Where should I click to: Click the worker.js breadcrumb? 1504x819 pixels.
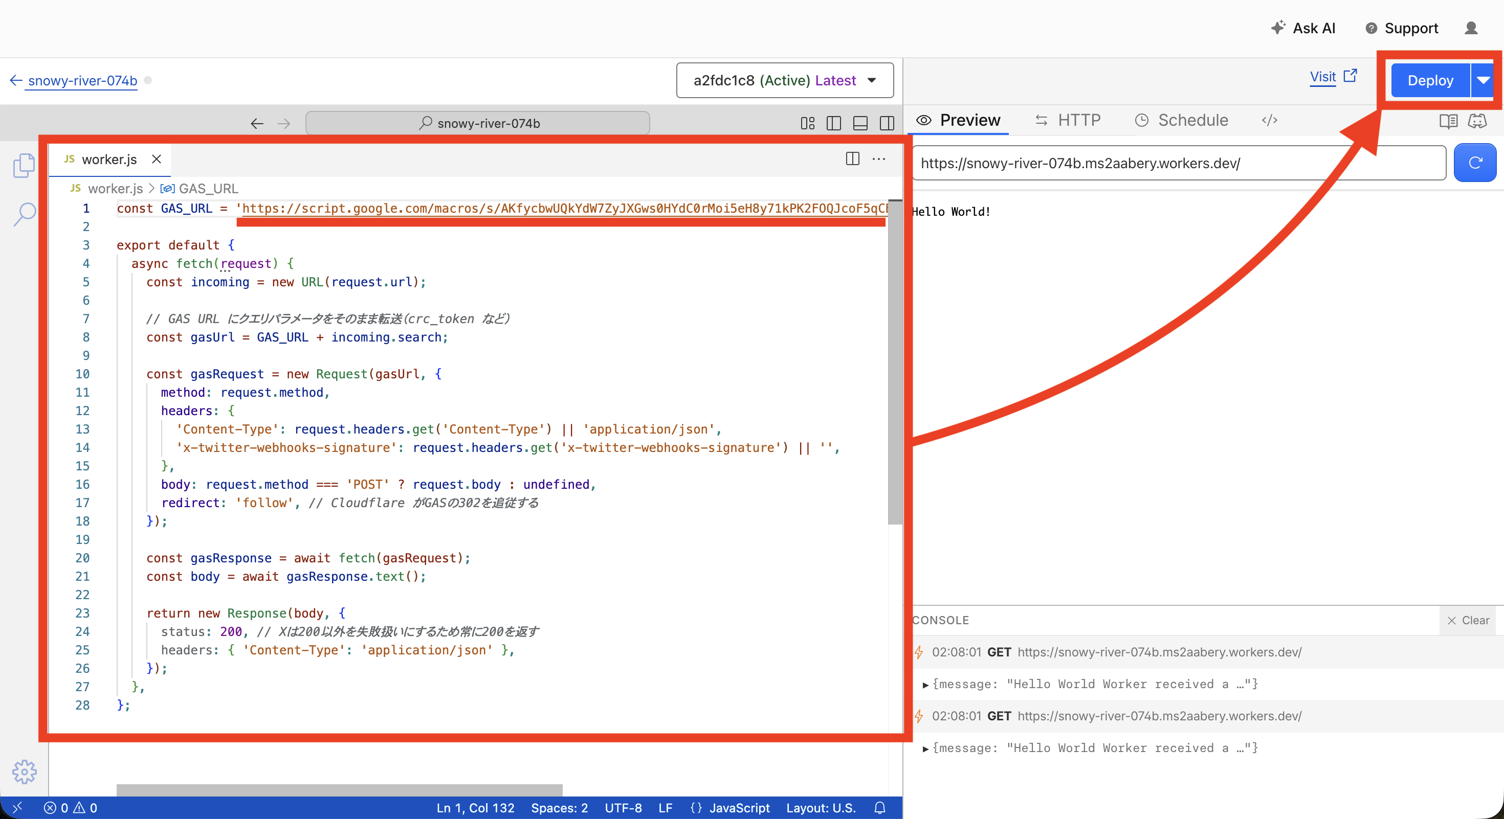115,189
